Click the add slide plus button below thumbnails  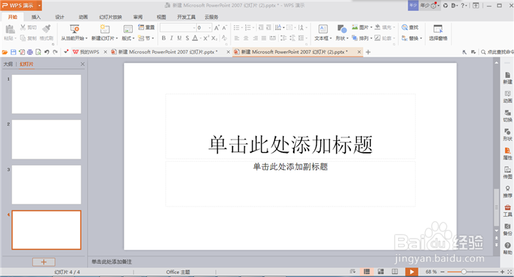43,262
